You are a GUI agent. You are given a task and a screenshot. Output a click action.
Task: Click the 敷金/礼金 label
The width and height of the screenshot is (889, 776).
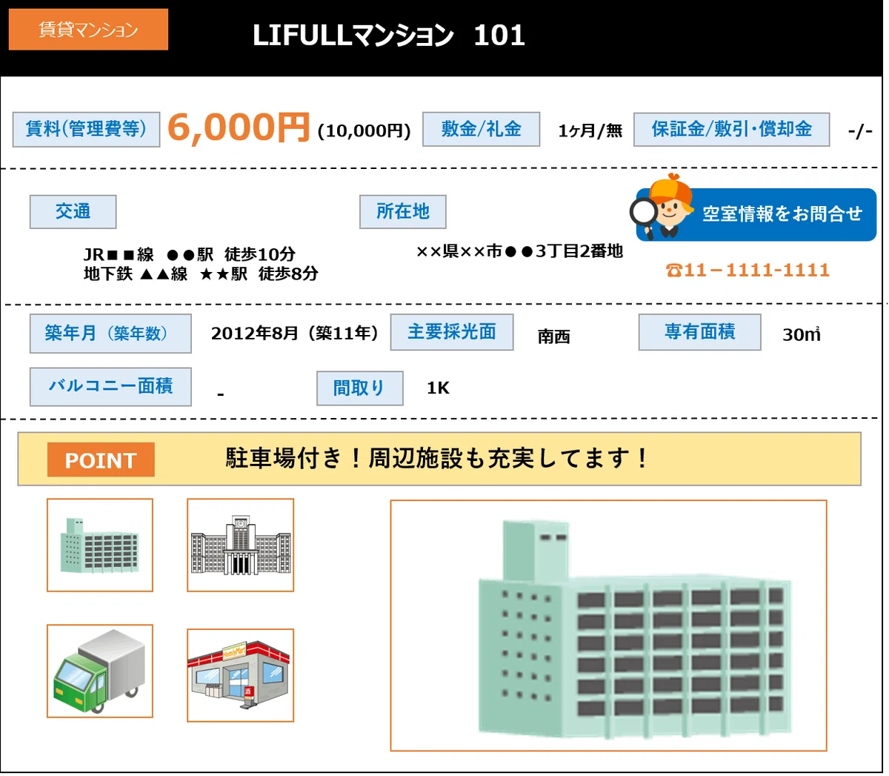[x=481, y=129]
